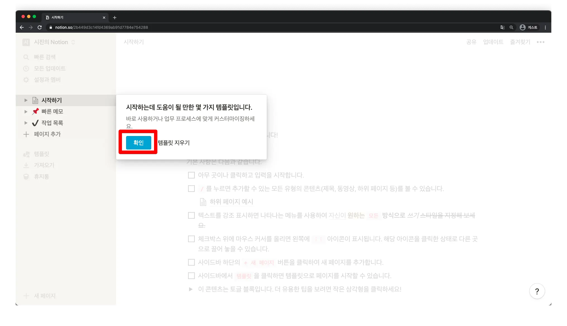Click the blue 확인 button
567x326 pixels.
click(138, 142)
